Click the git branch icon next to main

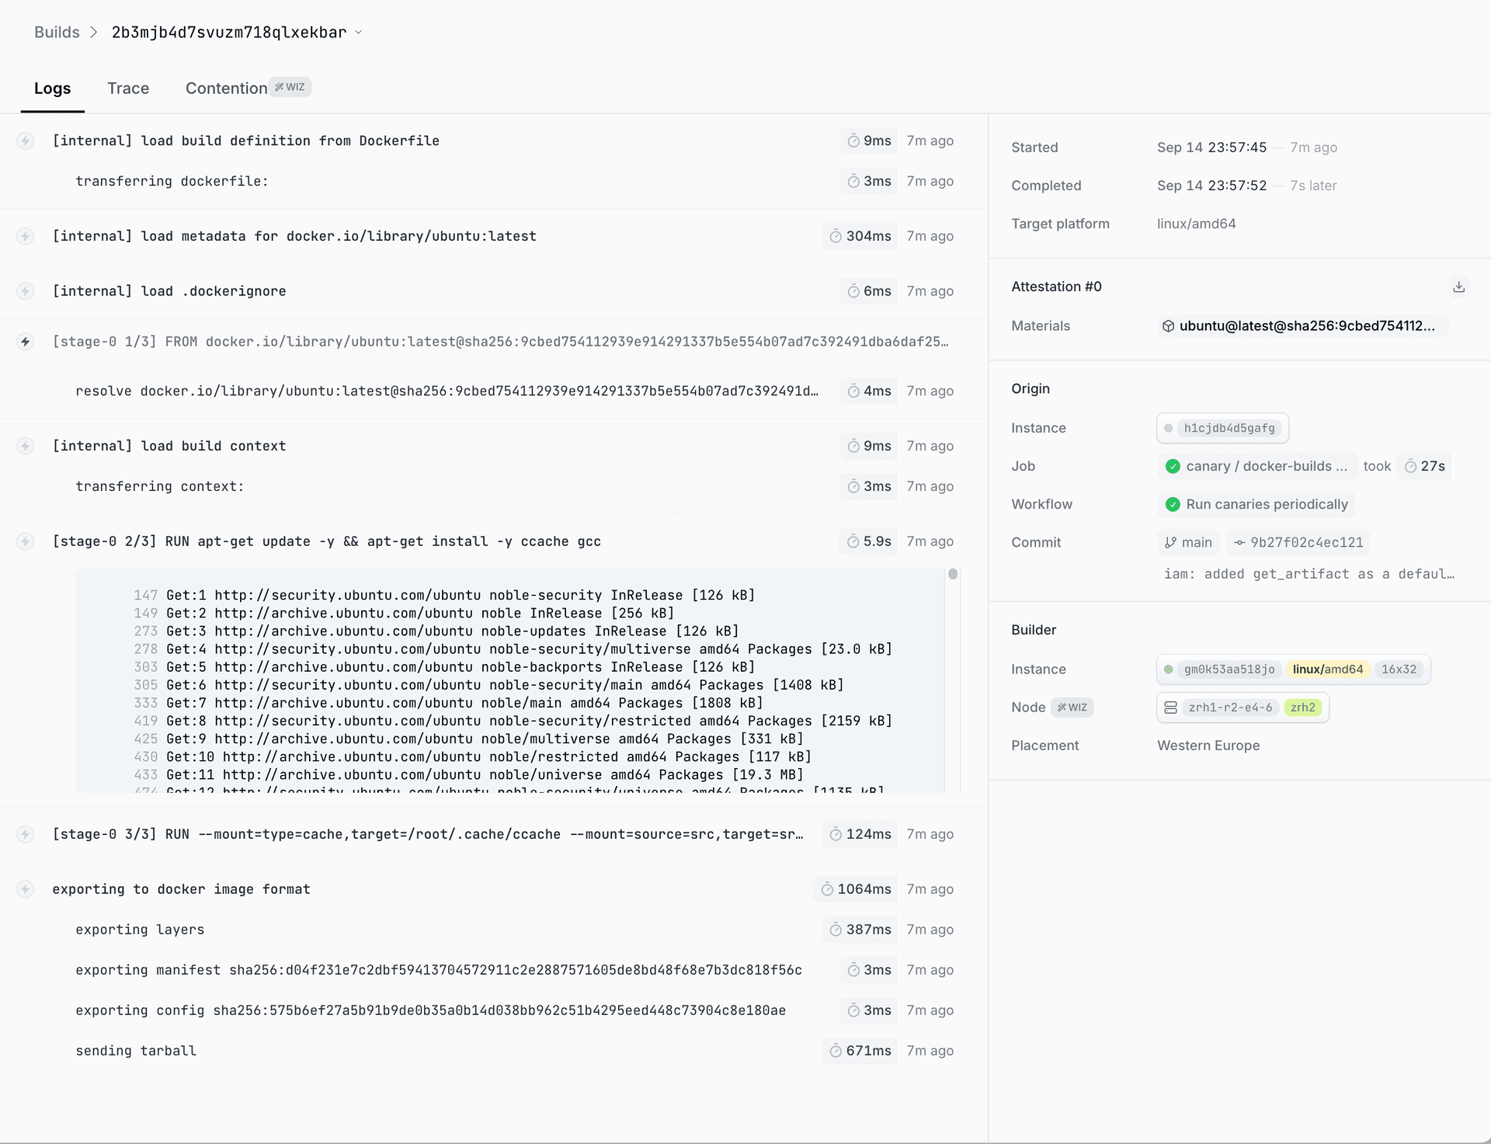[1170, 542]
